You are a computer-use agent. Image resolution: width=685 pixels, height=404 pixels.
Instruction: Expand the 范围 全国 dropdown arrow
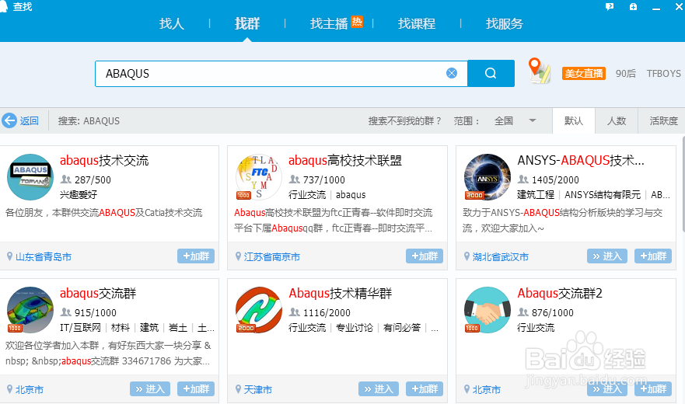click(532, 120)
